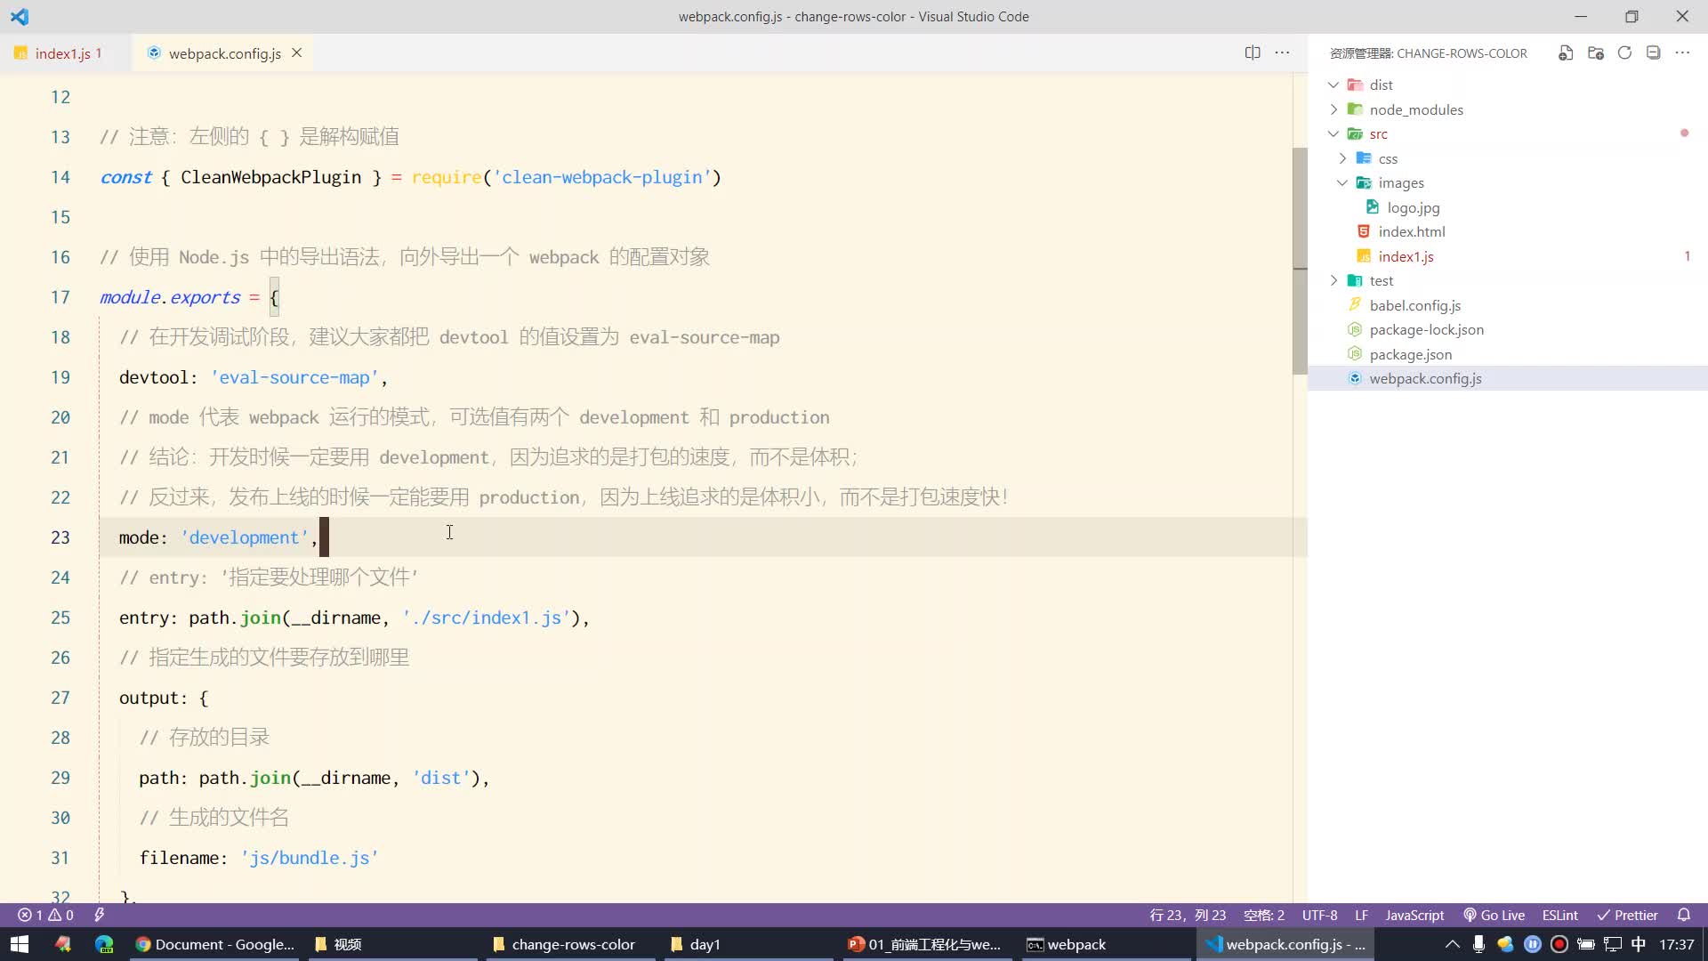1708x961 pixels.
Task: Click the red recording tray icon
Action: click(1559, 944)
